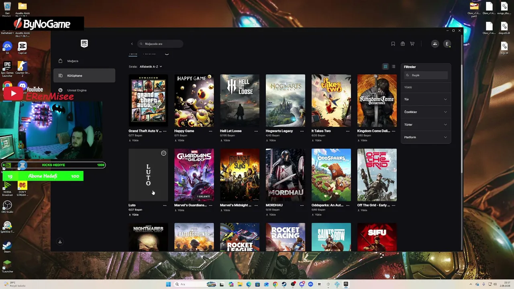
Task: Select the CapCut desktop icon
Action: 22,48
